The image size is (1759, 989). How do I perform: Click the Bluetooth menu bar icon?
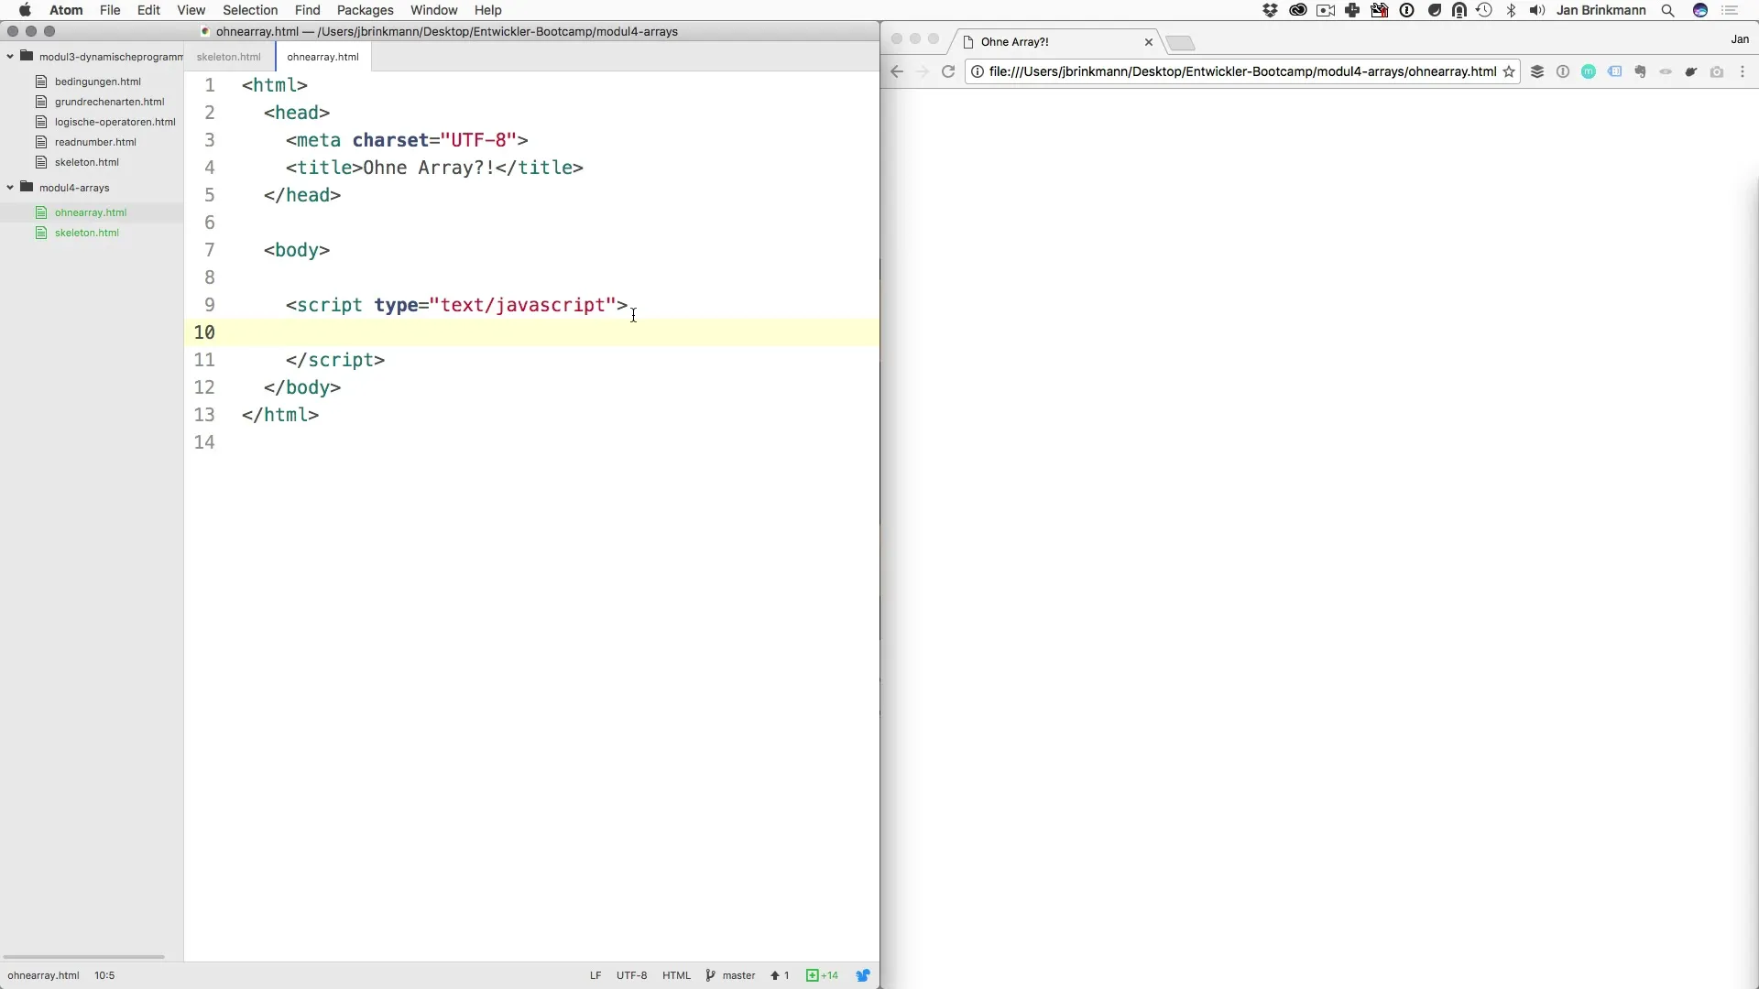(x=1512, y=10)
